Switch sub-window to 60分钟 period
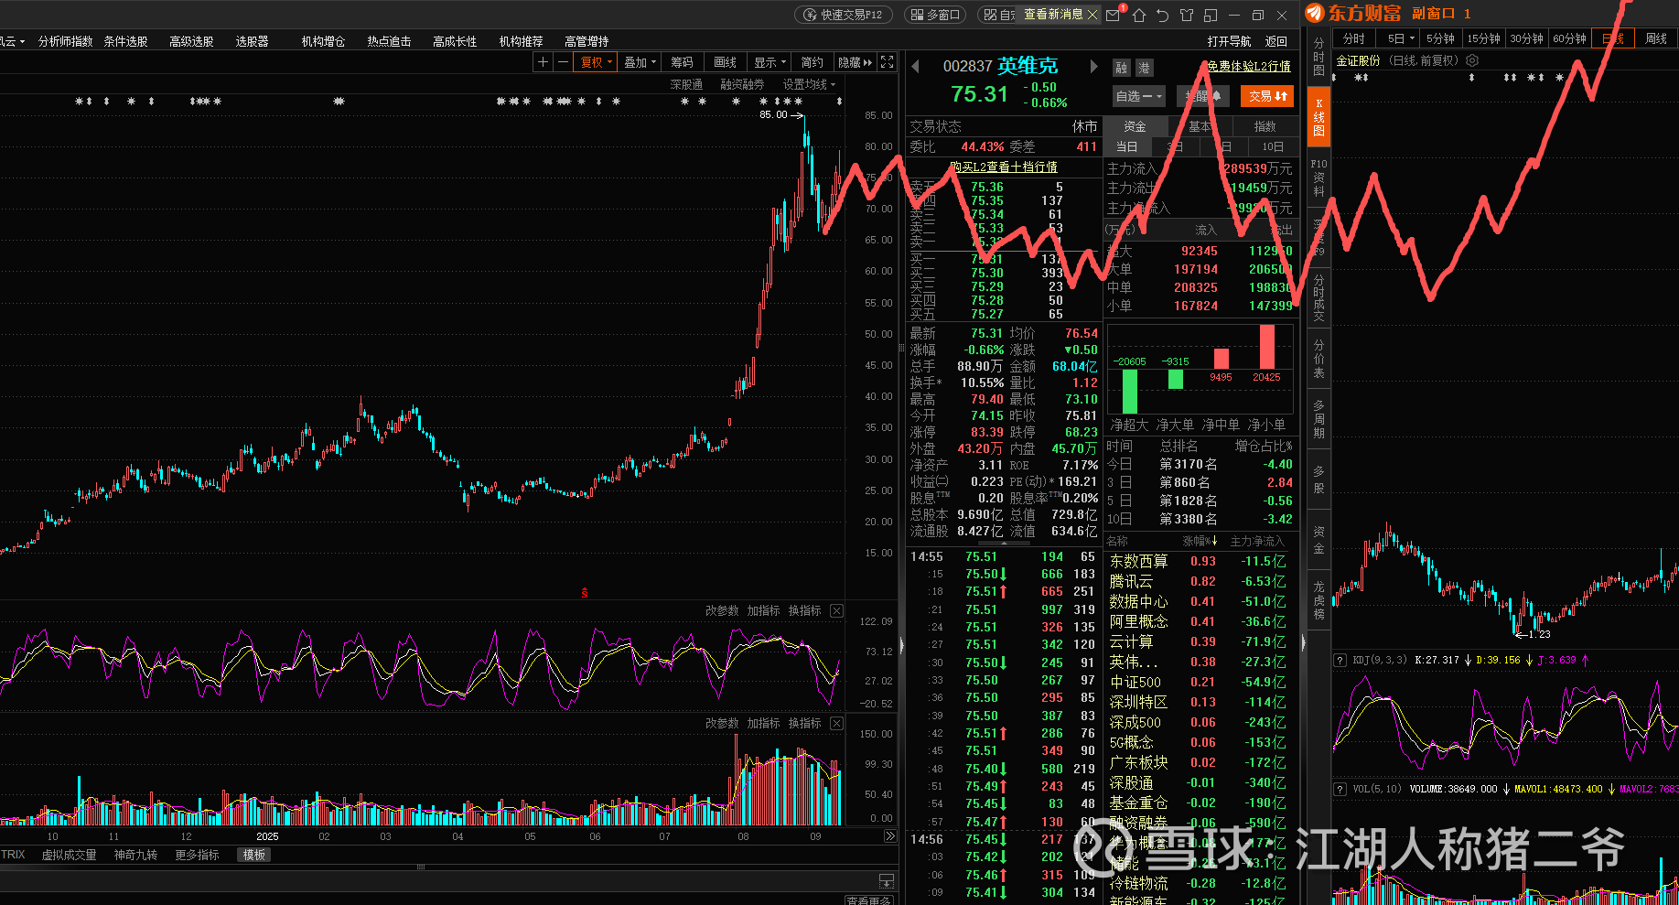The height and width of the screenshot is (905, 1679). [x=1569, y=38]
